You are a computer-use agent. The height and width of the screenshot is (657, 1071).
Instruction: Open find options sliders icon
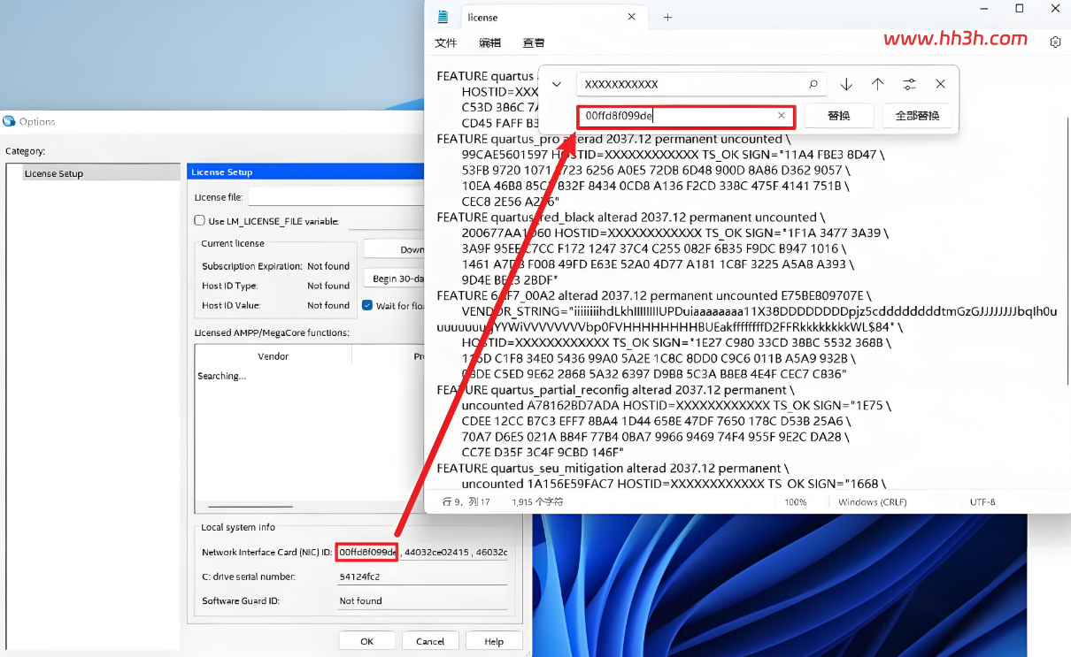pyautogui.click(x=909, y=84)
